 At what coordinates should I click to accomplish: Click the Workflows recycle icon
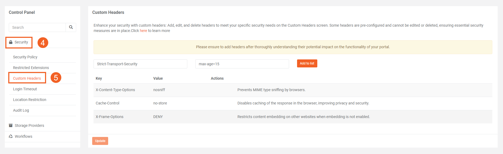pos(11,136)
